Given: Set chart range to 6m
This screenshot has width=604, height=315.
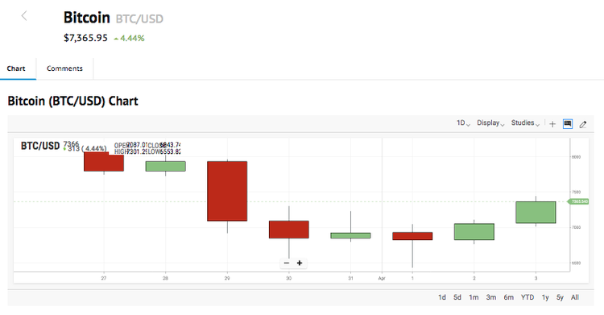Looking at the screenshot, I should point(508,297).
